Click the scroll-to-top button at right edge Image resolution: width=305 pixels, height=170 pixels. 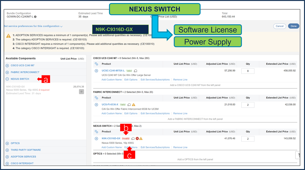[x=298, y=155]
